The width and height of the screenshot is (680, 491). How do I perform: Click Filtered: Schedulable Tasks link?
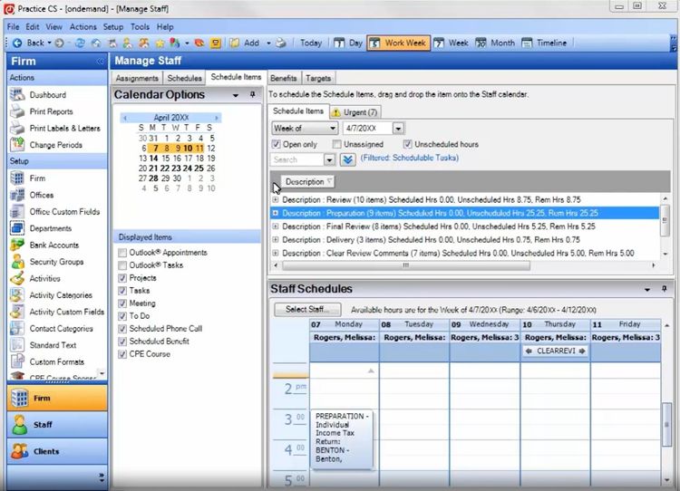[410, 158]
